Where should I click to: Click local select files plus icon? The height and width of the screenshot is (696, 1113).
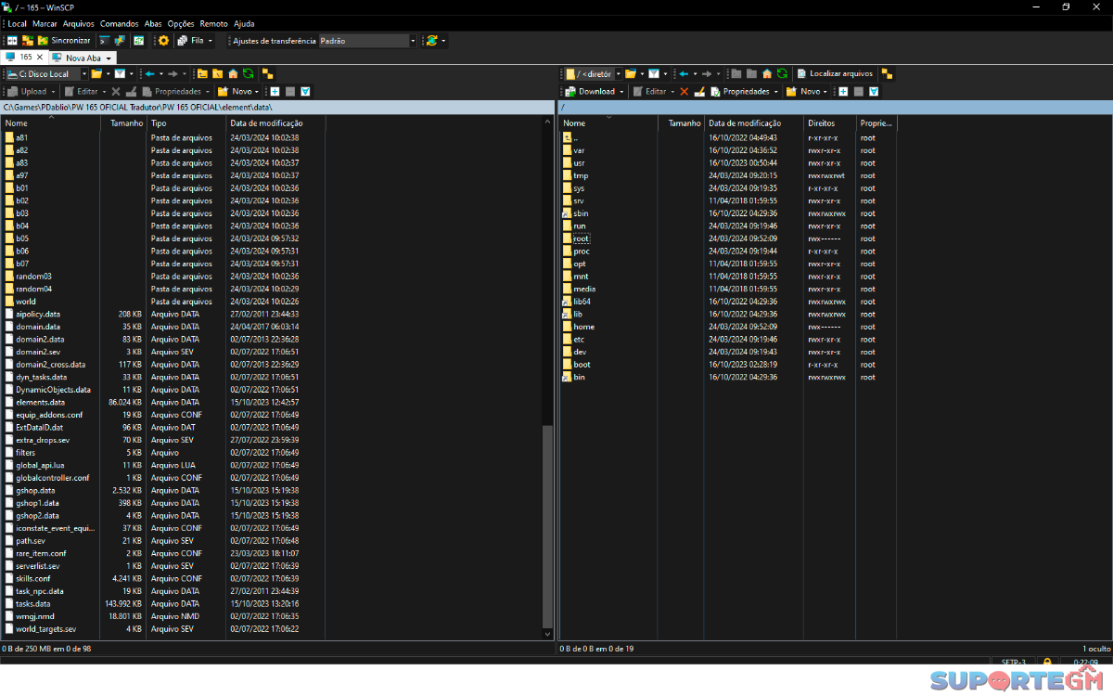[275, 92]
